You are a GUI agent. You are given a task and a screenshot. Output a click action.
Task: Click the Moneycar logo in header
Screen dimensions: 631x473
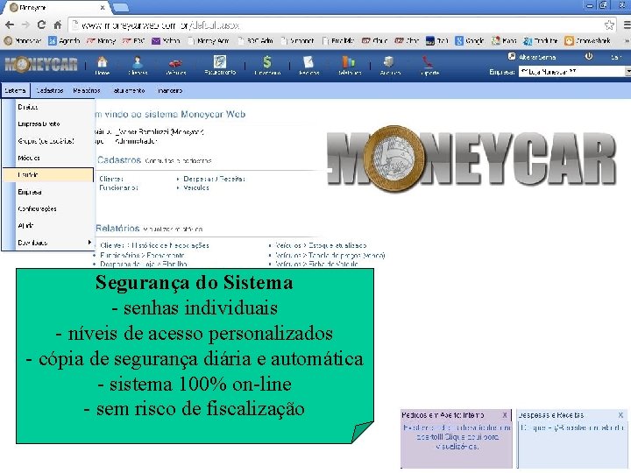click(x=40, y=64)
